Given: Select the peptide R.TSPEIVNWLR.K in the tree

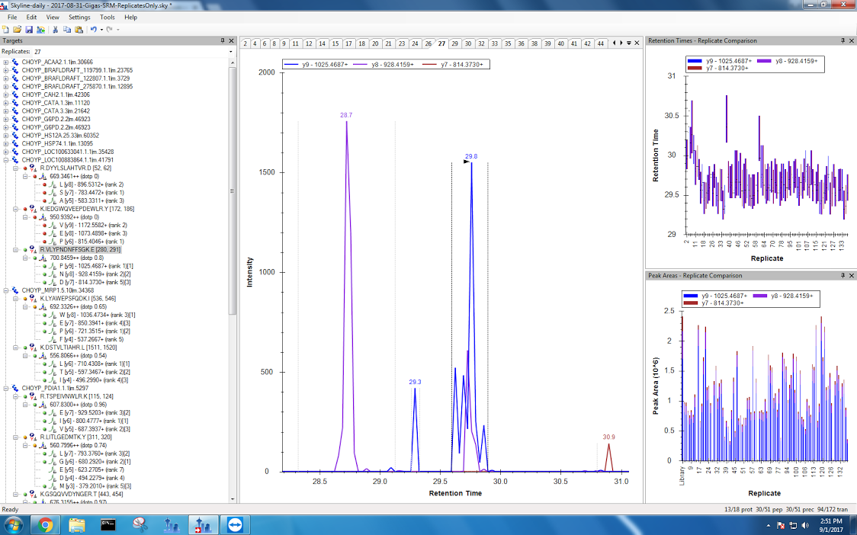Looking at the screenshot, I should pos(67,396).
